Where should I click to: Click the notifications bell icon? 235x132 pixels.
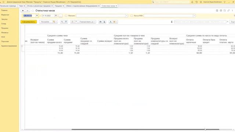point(192,2)
